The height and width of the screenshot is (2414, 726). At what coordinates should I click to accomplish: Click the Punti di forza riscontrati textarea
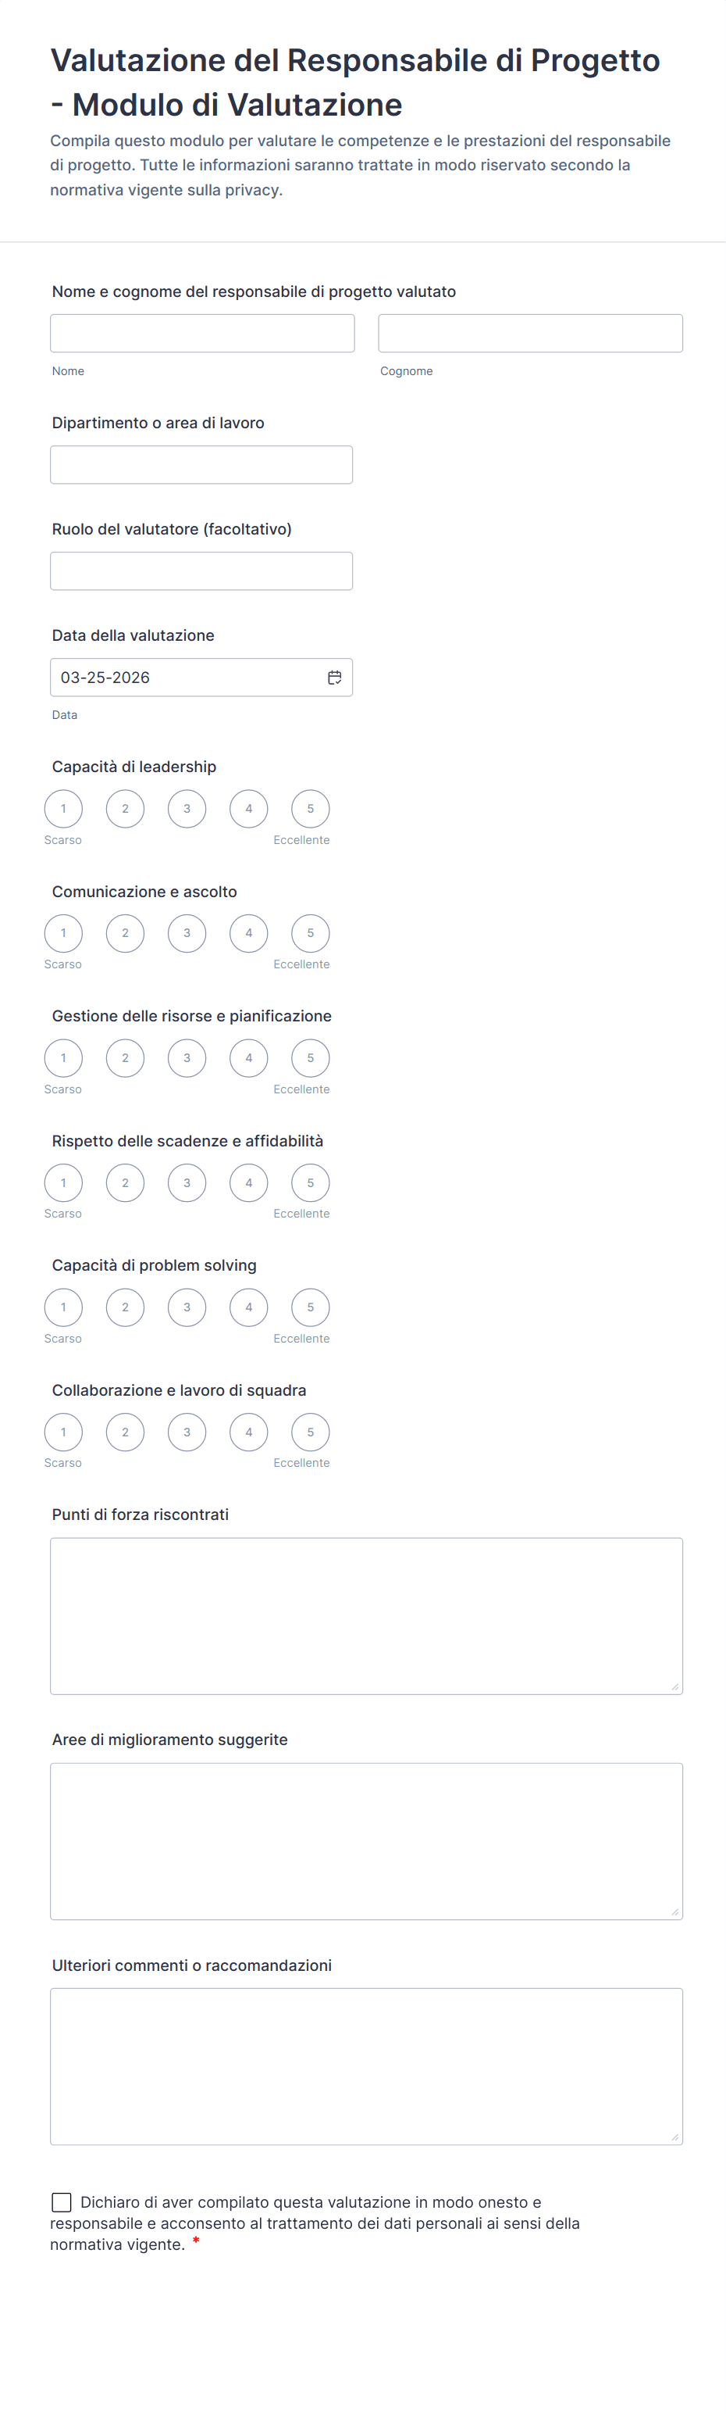[x=366, y=1615]
